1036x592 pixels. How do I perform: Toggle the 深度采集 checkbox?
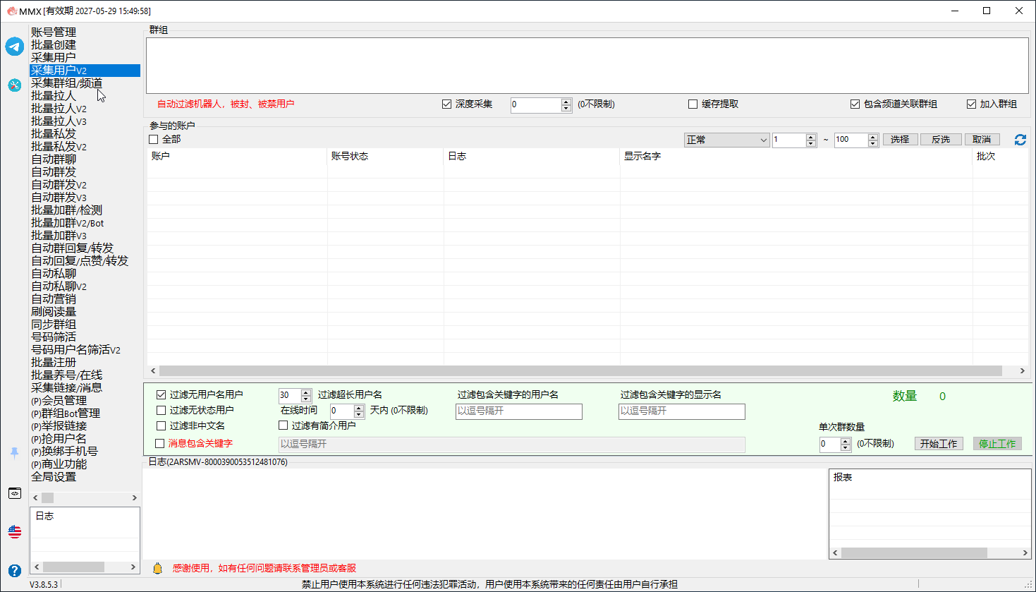click(x=446, y=104)
